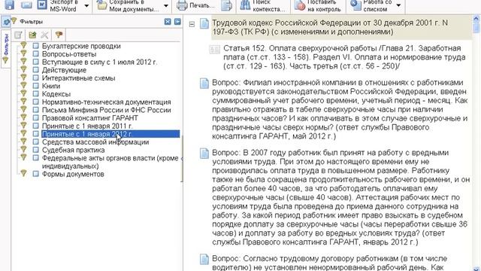This screenshot has width=481, height=271.
Task: Click the document preview icon after Печать
Action: (226, 5)
